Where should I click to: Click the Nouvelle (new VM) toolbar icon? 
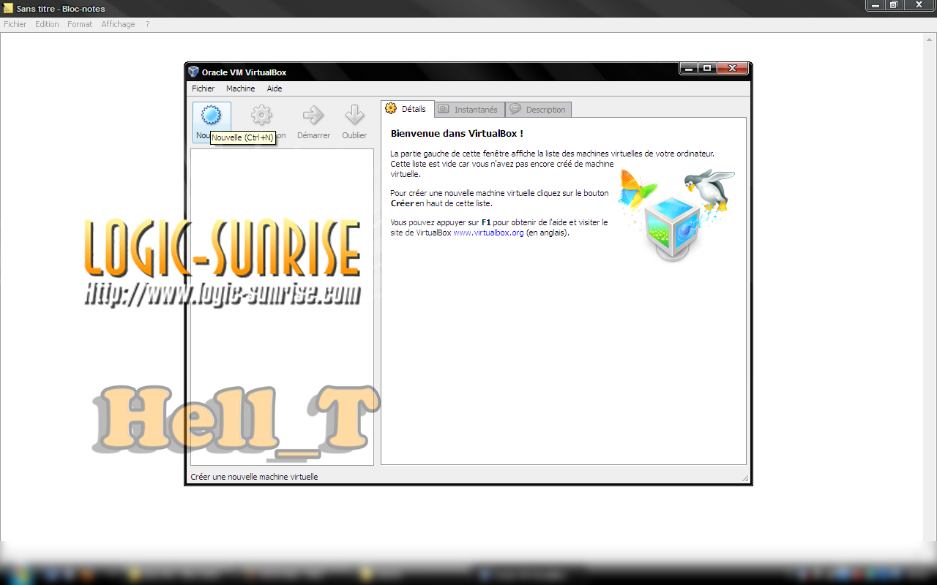[211, 115]
